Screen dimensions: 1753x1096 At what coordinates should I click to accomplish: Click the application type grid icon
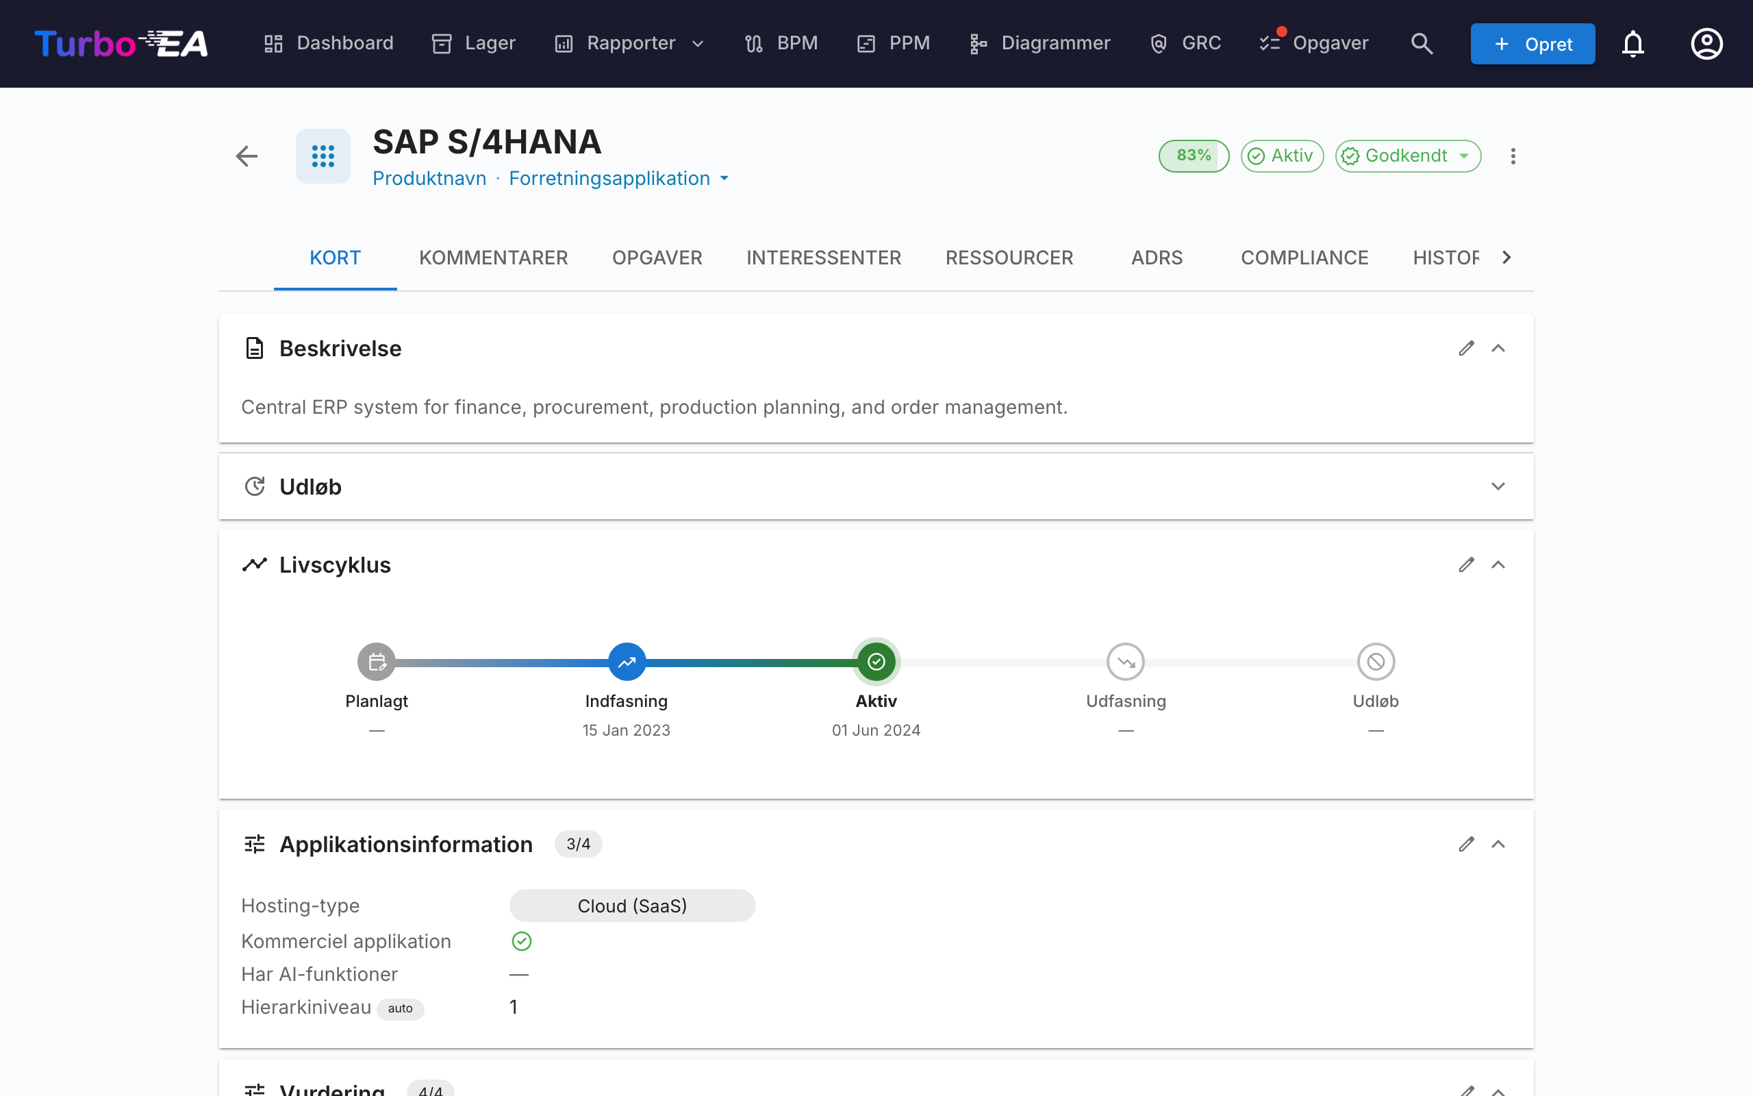tap(323, 156)
